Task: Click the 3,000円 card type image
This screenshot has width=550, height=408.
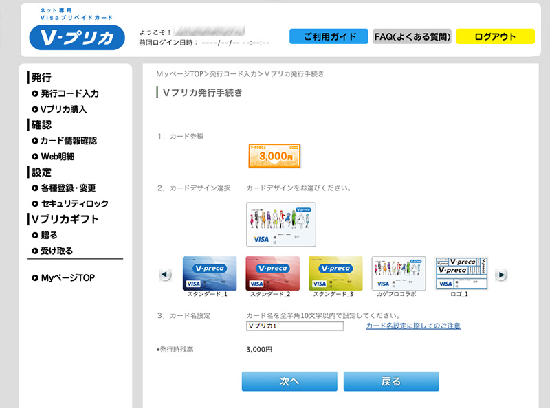Action: pyautogui.click(x=274, y=156)
